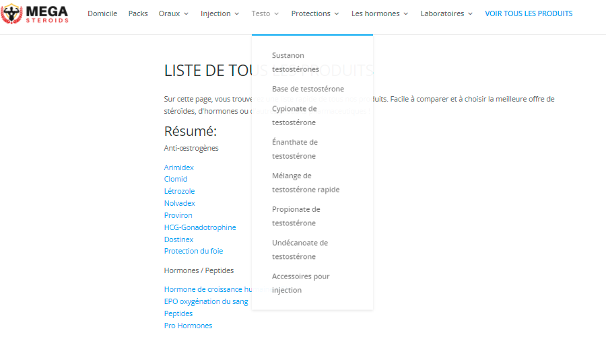The height and width of the screenshot is (339, 606).
Task: Follow the HCG-Gonadotrophine link
Action: tap(200, 227)
